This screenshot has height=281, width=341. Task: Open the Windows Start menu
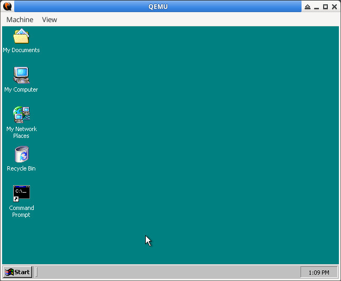coord(17,272)
